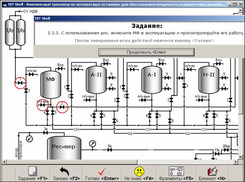
Task: Toggle the п/о вх valve of А-II
Action: point(77,70)
